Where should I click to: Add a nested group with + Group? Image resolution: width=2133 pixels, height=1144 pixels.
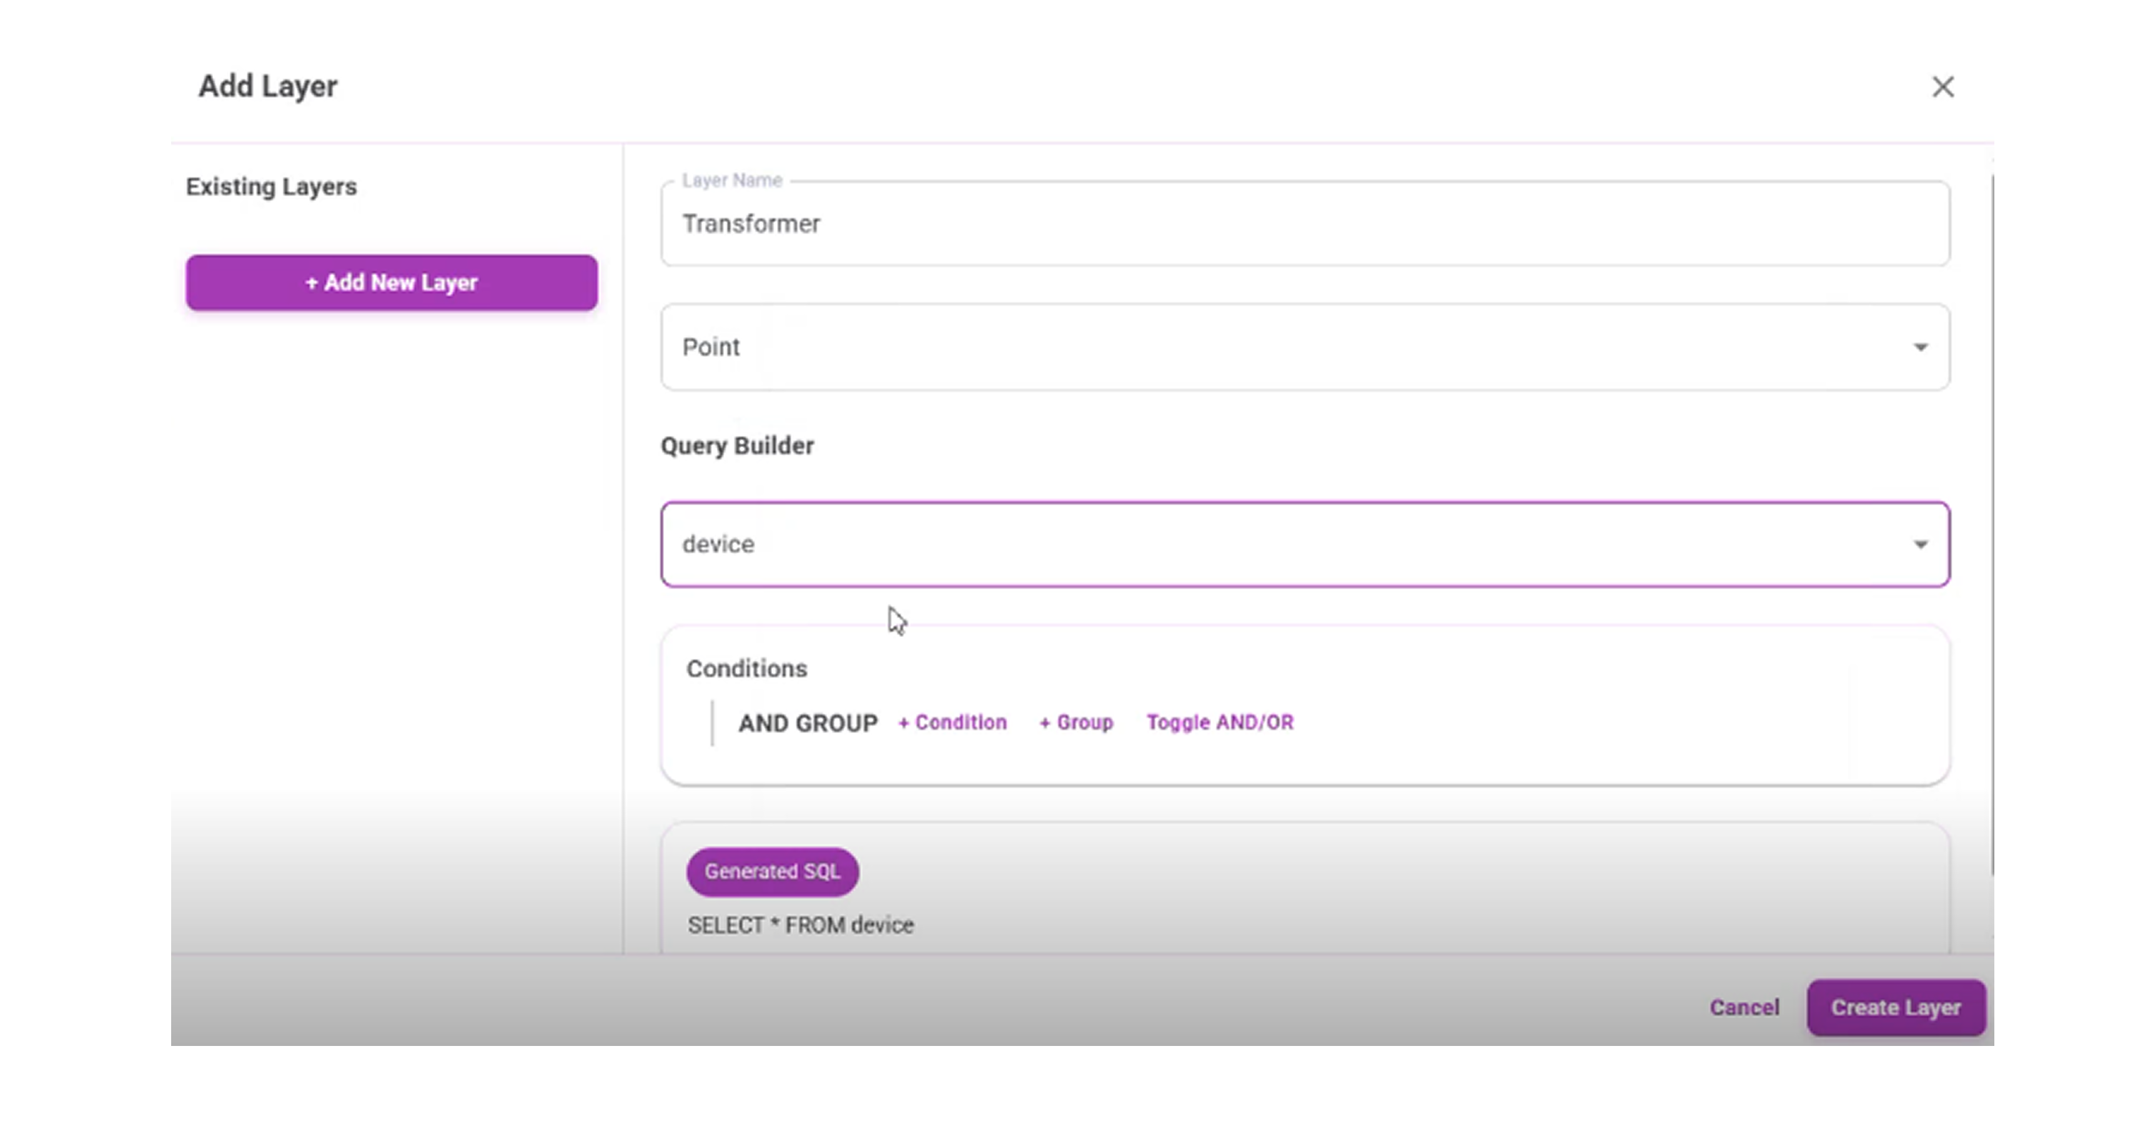[1076, 722]
